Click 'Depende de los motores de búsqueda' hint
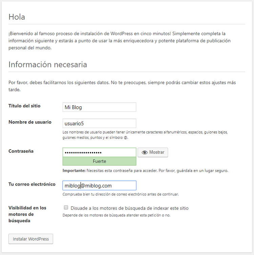 click(x=117, y=215)
